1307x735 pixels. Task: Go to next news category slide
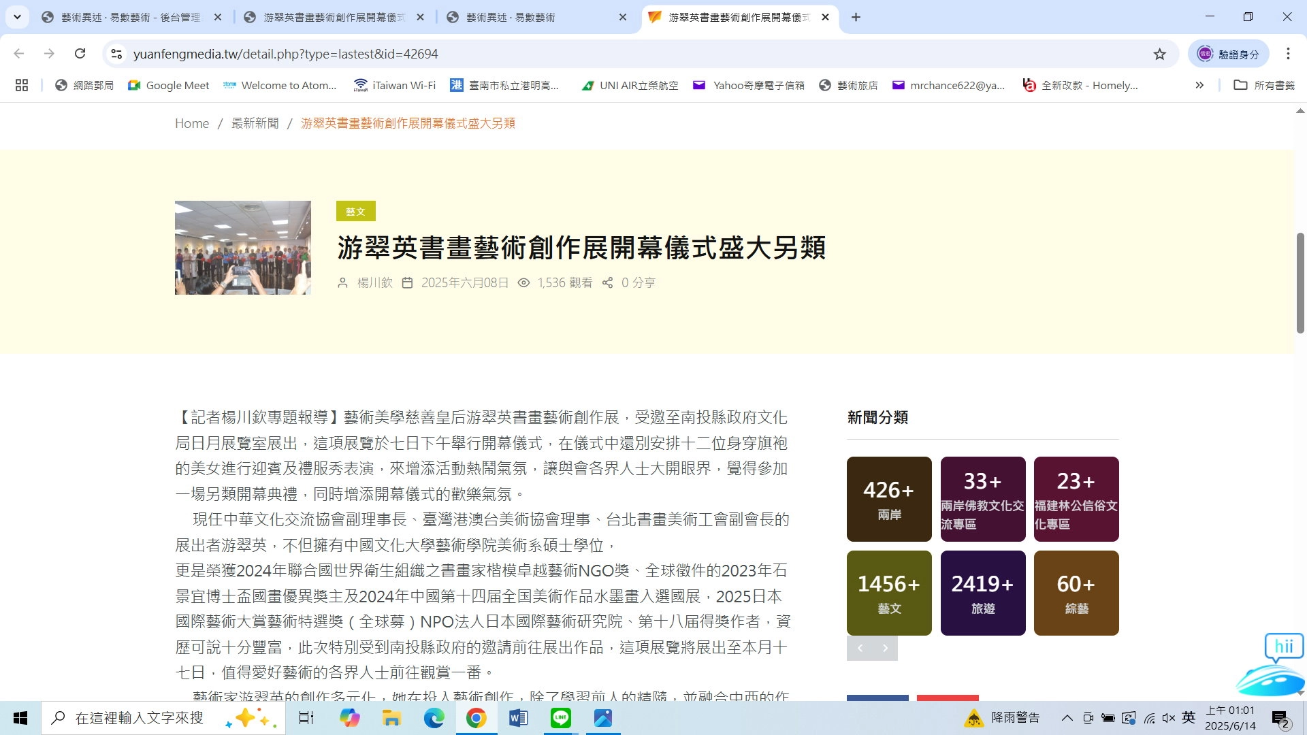click(885, 648)
